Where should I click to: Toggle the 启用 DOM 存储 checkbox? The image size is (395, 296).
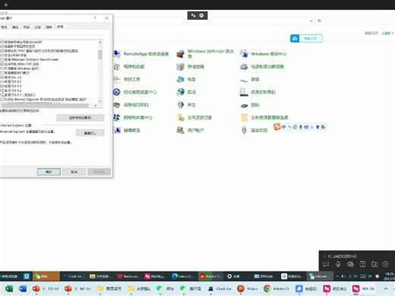pyautogui.click(x=2, y=55)
